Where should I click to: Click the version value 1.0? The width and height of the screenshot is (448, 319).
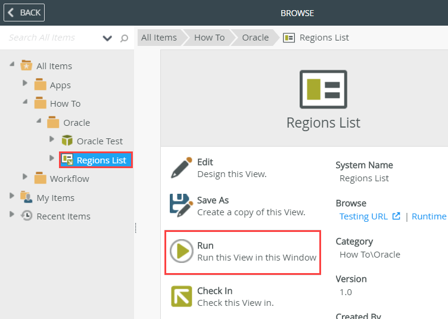346,292
